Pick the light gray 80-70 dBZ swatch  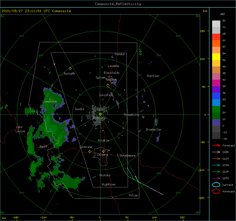[216, 24]
